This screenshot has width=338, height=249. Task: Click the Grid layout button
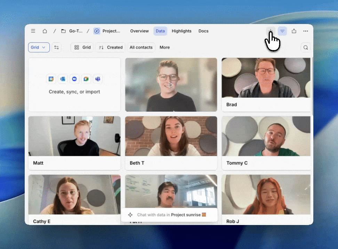(82, 47)
